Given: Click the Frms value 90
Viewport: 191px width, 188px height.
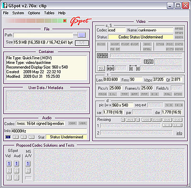Looking at the screenshot, I should click(136, 79).
